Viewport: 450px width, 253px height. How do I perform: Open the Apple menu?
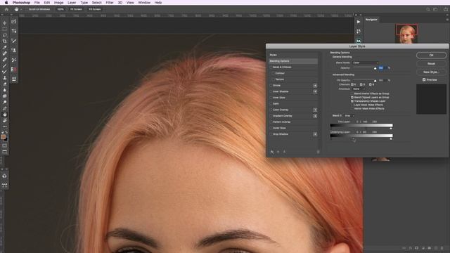6,2
